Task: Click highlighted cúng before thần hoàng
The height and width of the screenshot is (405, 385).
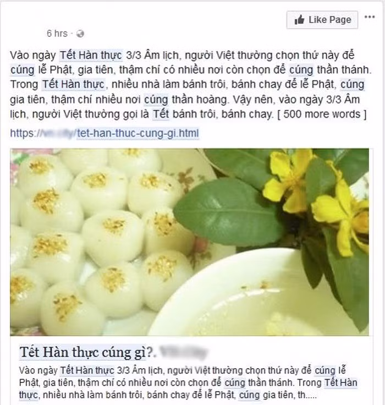Action: pos(156,100)
